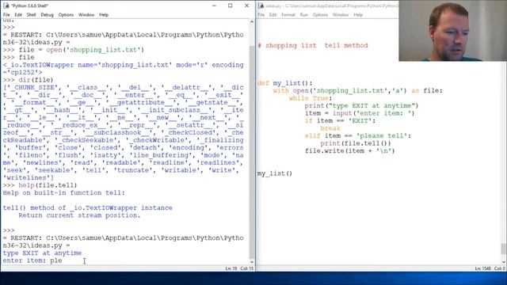The width and height of the screenshot is (507, 285).
Task: Click 'help(file.tell)' line in shell
Action: tap(40, 185)
